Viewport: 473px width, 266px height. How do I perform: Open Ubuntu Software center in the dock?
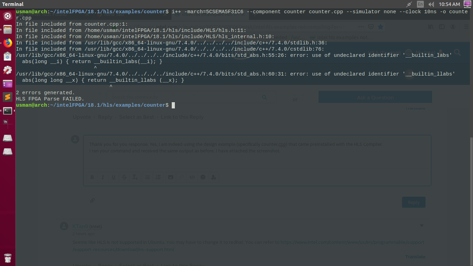pos(8,56)
